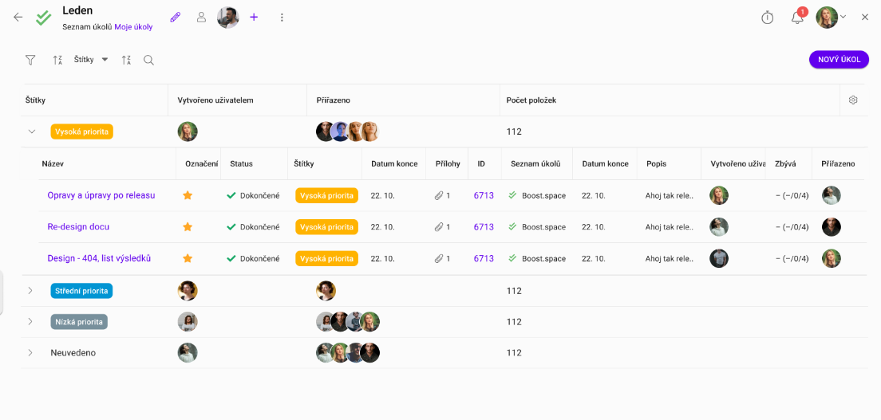881x420 pixels.
Task: Open table settings gear icon
Action: pyautogui.click(x=853, y=100)
